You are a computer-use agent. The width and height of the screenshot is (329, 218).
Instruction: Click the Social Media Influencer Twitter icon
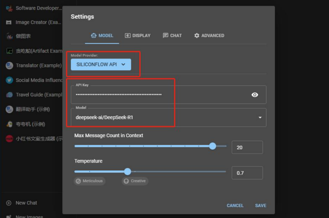click(9, 80)
